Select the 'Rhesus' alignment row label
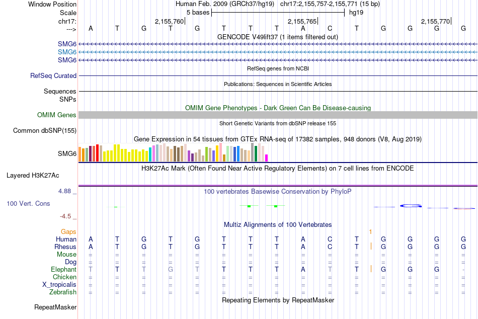 coord(65,247)
